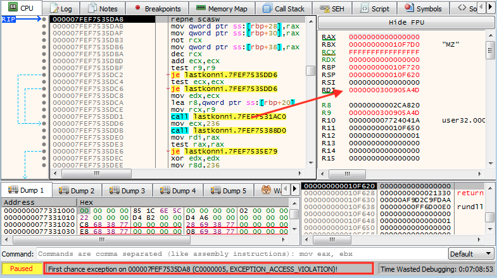Open the Default command type dropdown
Screen dimensions: 497x278
tap(470, 254)
